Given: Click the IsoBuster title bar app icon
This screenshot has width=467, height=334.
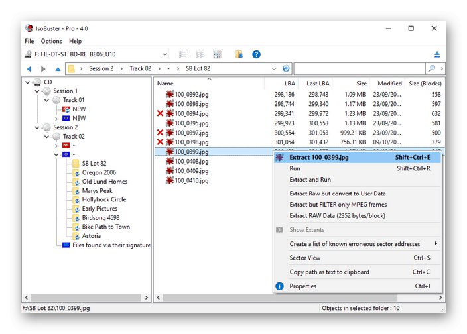Looking at the screenshot, I should [x=29, y=28].
